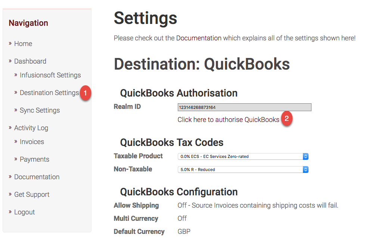Open Sync Settings in the sidebar
Image resolution: width=369 pixels, height=238 pixels.
point(40,110)
